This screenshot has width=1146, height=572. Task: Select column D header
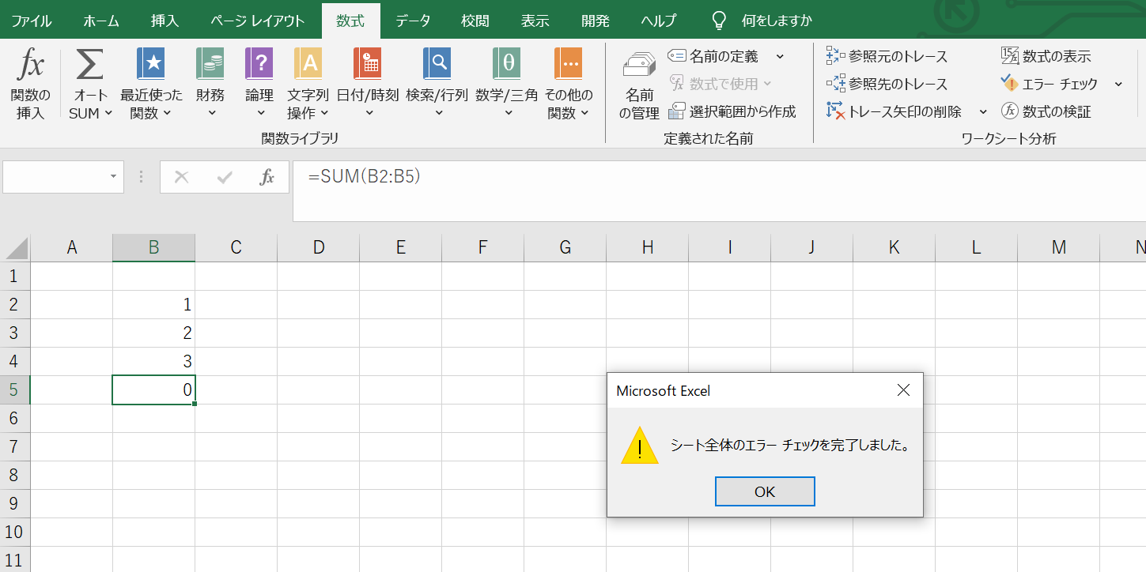point(318,247)
